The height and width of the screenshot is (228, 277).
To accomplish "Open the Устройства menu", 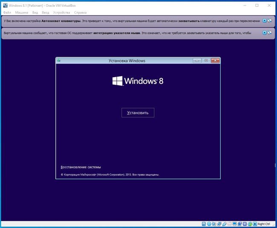I will point(61,12).
